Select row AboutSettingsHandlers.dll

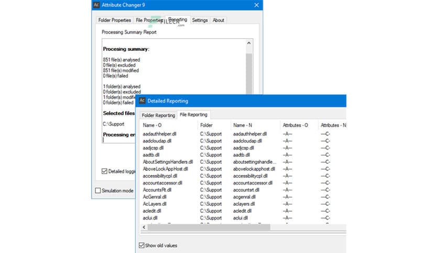[168, 162]
